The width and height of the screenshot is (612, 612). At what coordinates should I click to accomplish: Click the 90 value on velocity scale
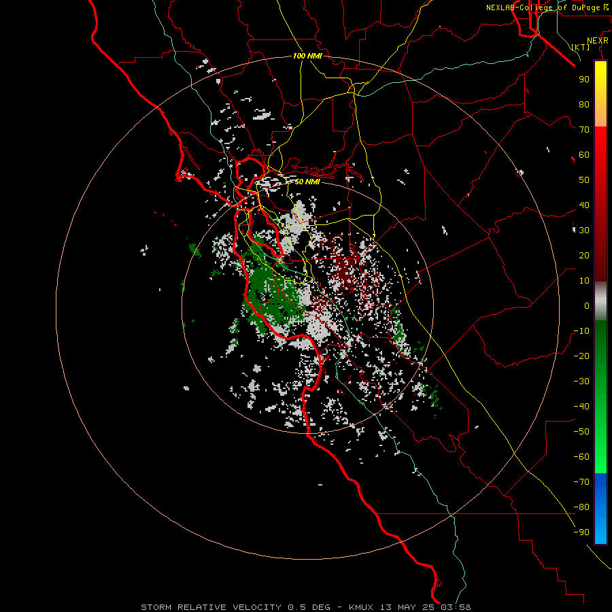[584, 80]
